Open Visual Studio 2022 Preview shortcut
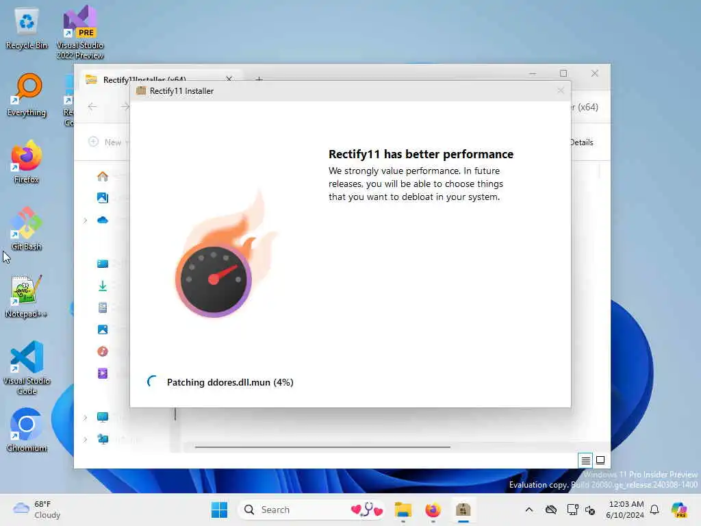Viewport: 701px width, 526px height. [80, 32]
